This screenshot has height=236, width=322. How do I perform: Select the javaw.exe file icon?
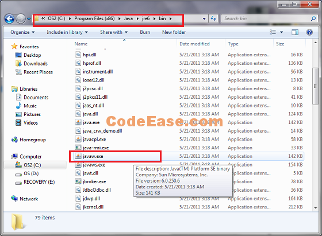(78, 156)
